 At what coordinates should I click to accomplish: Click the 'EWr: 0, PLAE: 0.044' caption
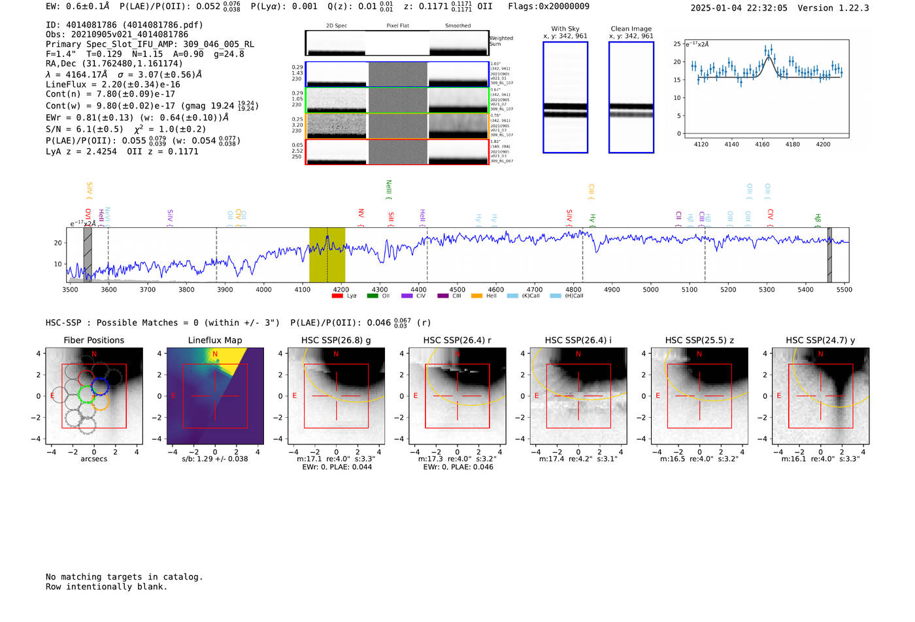point(337,467)
